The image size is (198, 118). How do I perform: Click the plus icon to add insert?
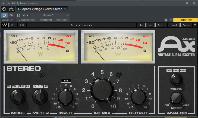[9, 3]
